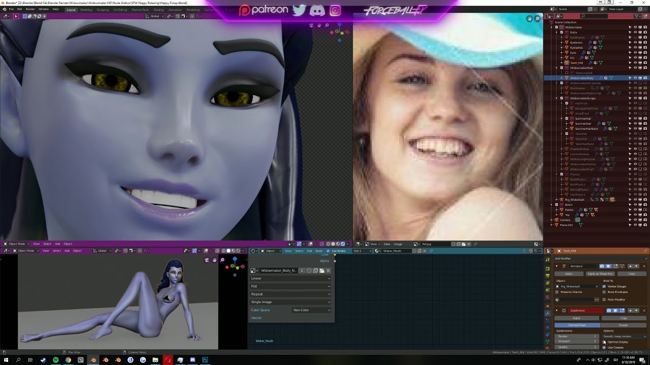
Task: Open the Non-Color color space dropdown
Action: [312, 310]
